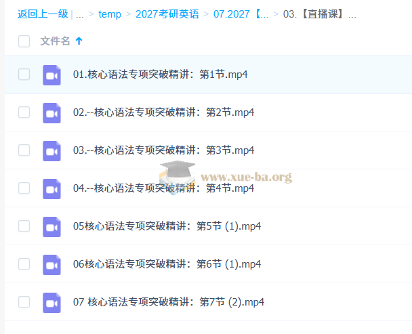Click video icon for 第7节 (2).mp4 file
412x334 pixels.
pos(52,302)
